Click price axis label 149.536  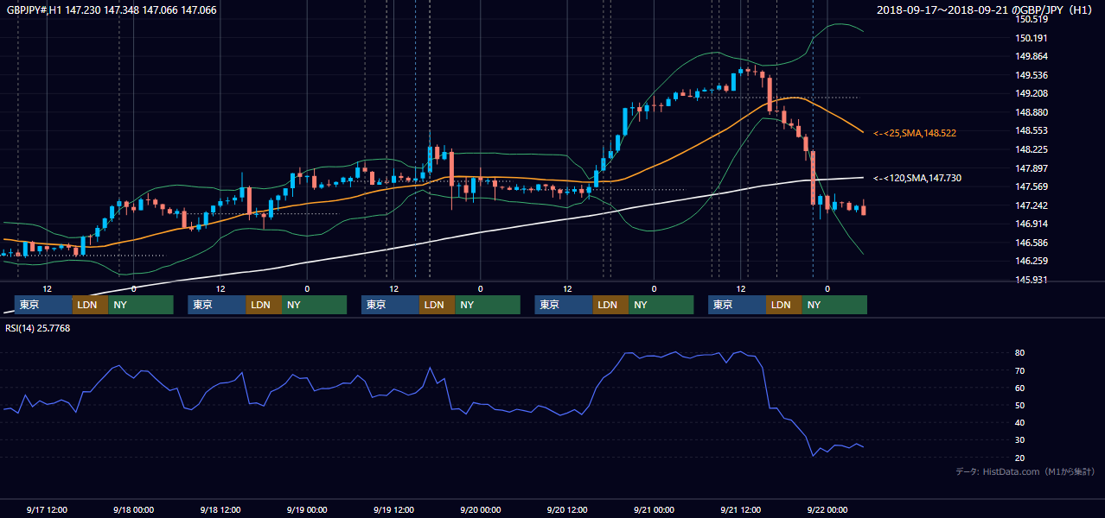[1033, 75]
